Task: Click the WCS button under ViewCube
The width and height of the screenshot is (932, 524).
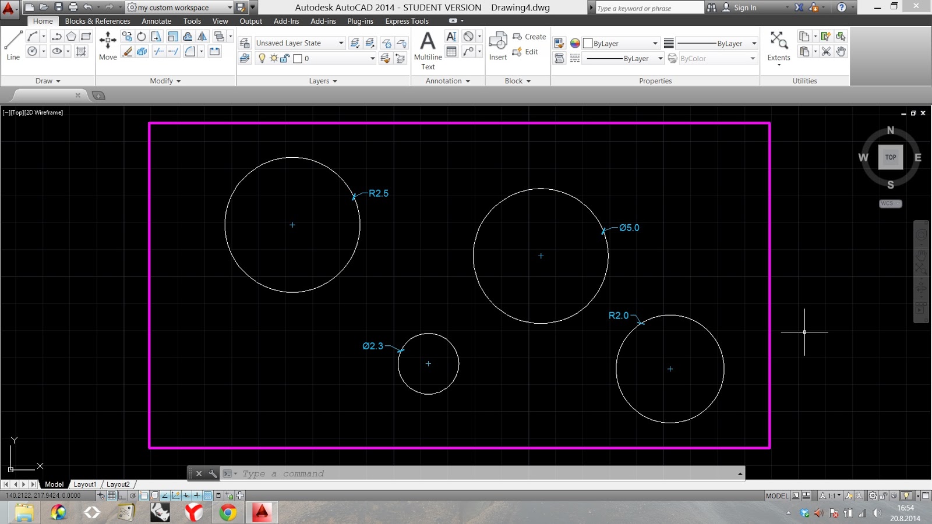Action: [891, 203]
